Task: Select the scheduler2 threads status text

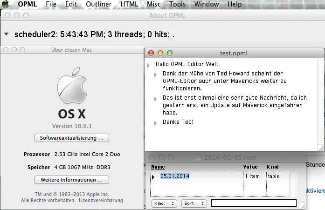Action: pos(94,34)
